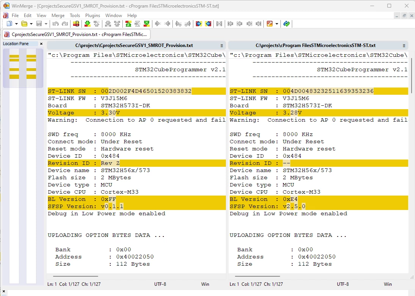Select the CprojectsSecureGSV1_SMROT_Provision.txt document tab
415x296 pixels.
pyautogui.click(x=77, y=34)
